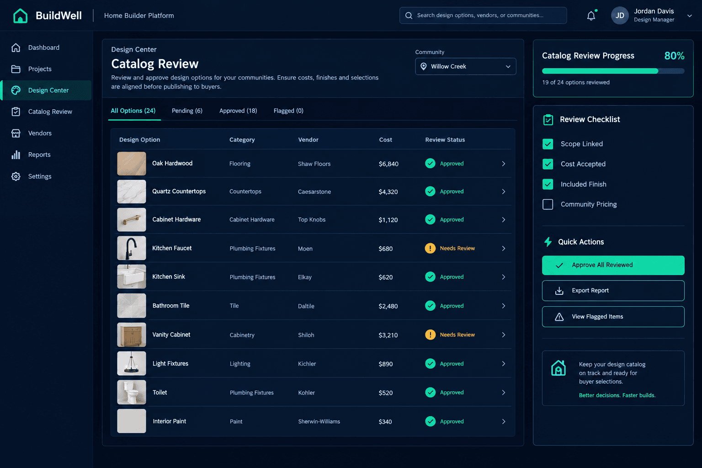Click the Better decisions. Faster builds. link

point(617,395)
